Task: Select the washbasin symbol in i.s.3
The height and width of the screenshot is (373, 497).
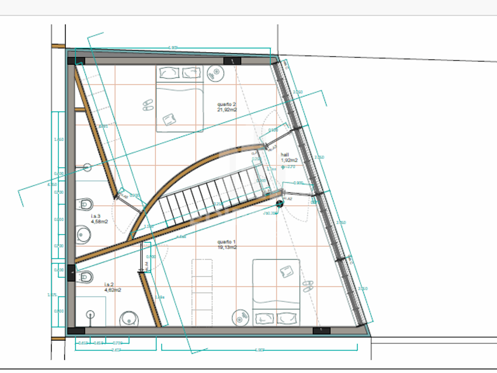Action: 83,235
